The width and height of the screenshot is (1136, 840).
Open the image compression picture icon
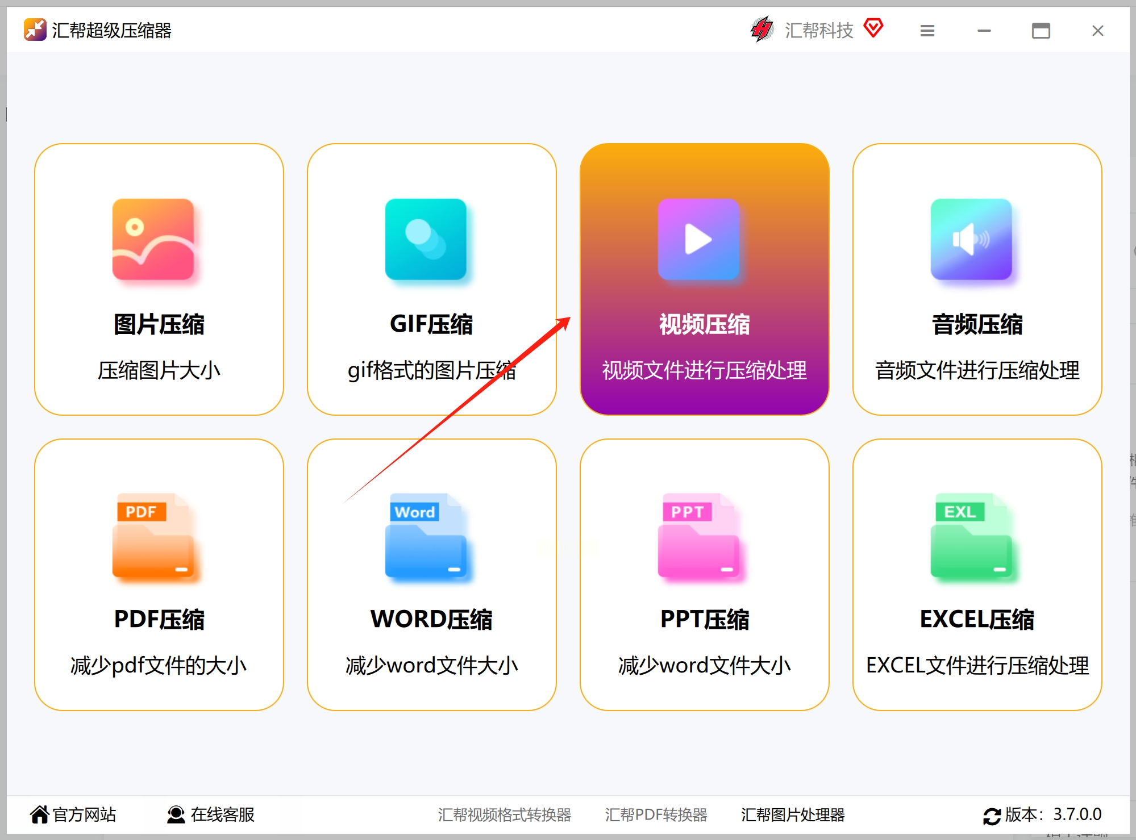click(x=153, y=239)
